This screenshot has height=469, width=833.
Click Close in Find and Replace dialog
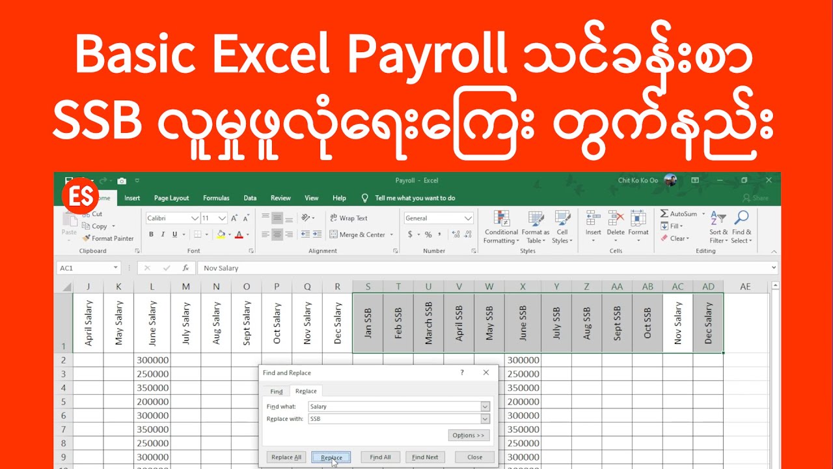475,457
